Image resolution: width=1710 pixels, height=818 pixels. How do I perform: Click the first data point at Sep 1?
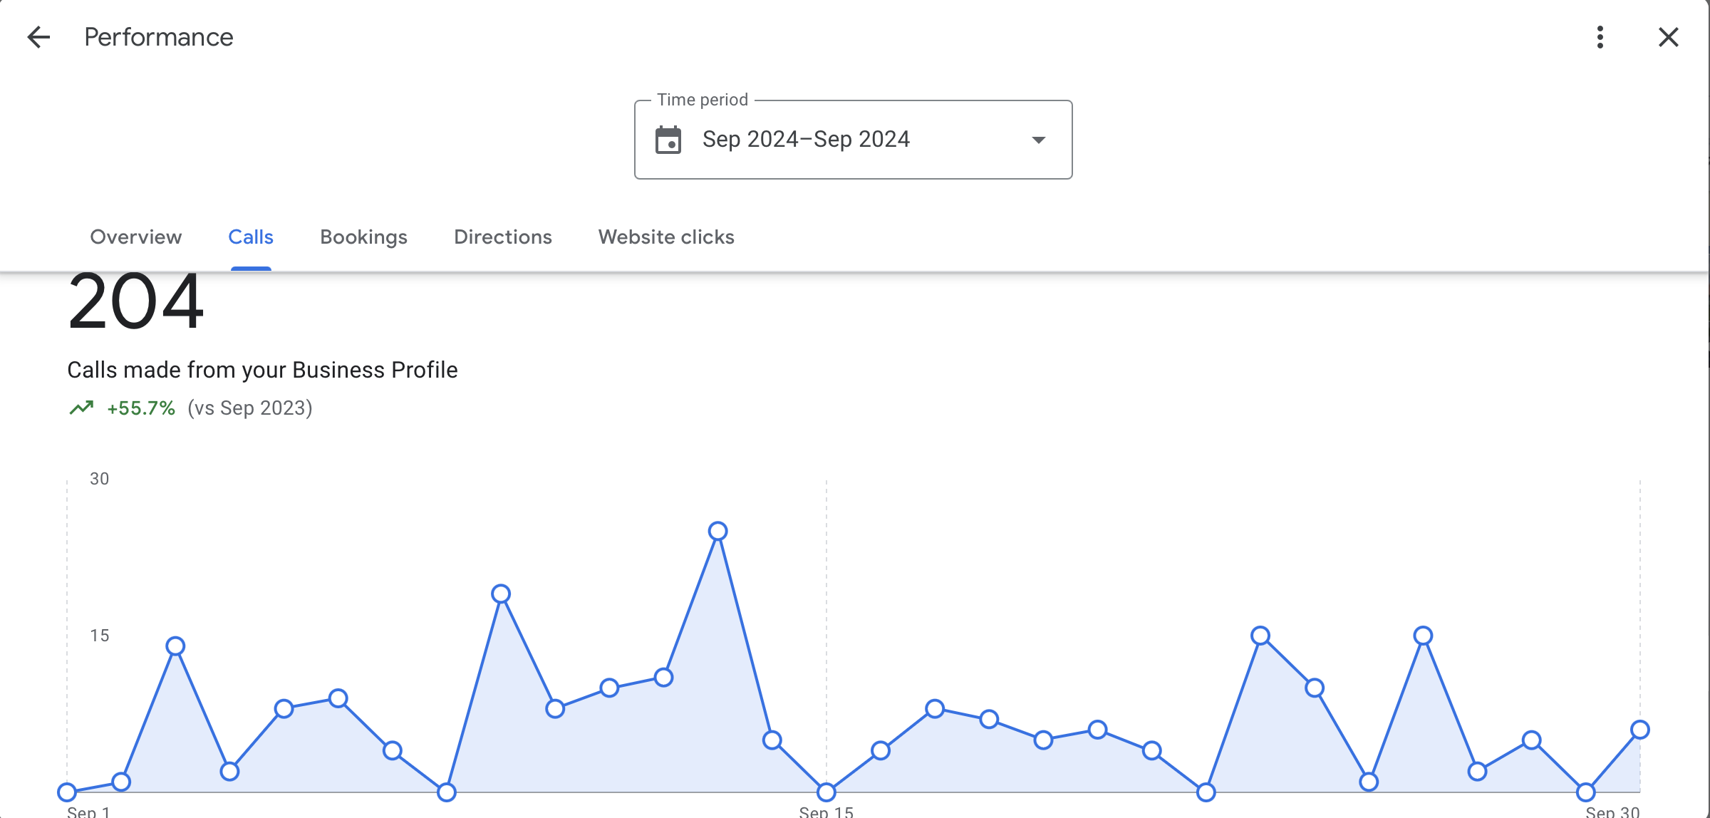(67, 792)
